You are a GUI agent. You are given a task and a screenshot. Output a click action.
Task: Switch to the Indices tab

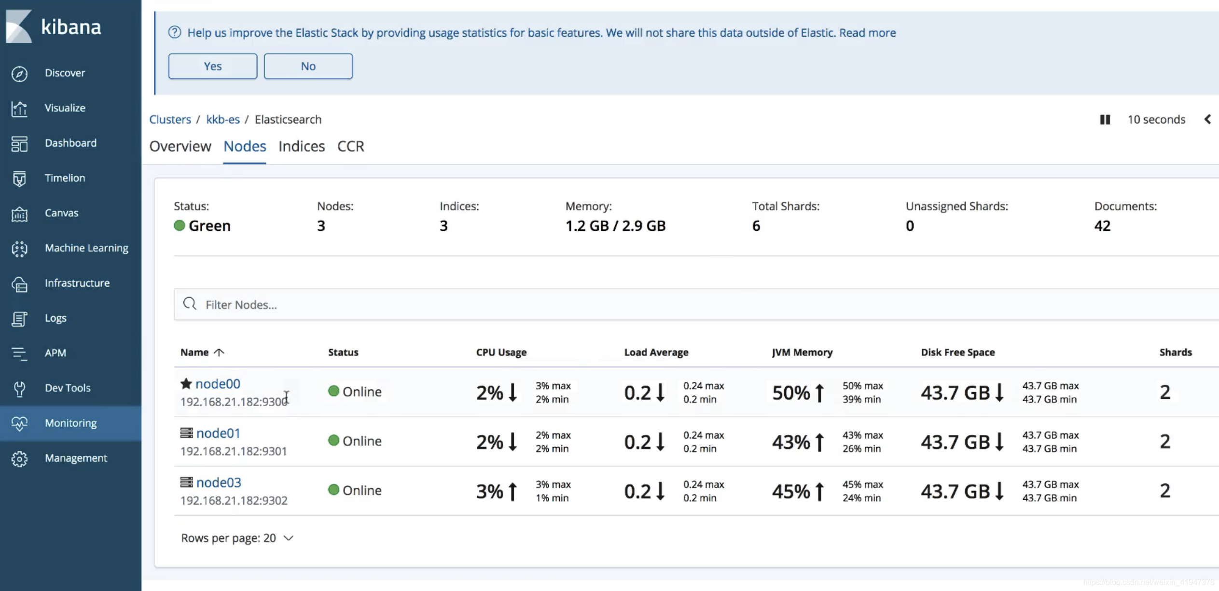301,146
